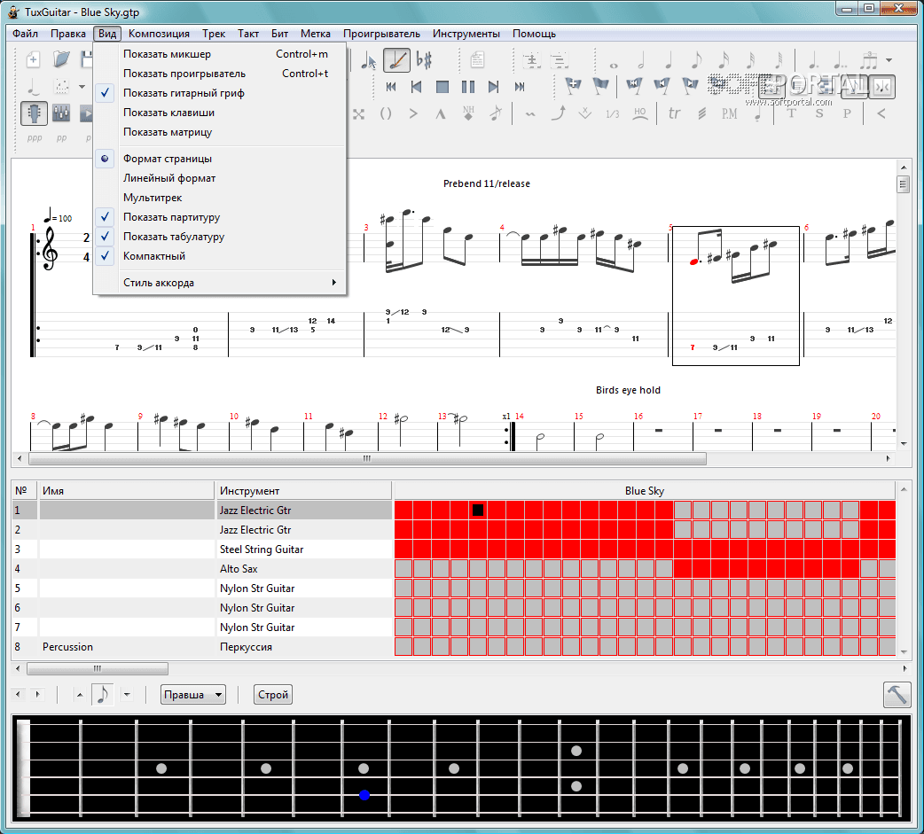Toggle 'Показать табулатуру' checkbox item
Screen dimensions: 924x834
pyautogui.click(x=174, y=237)
